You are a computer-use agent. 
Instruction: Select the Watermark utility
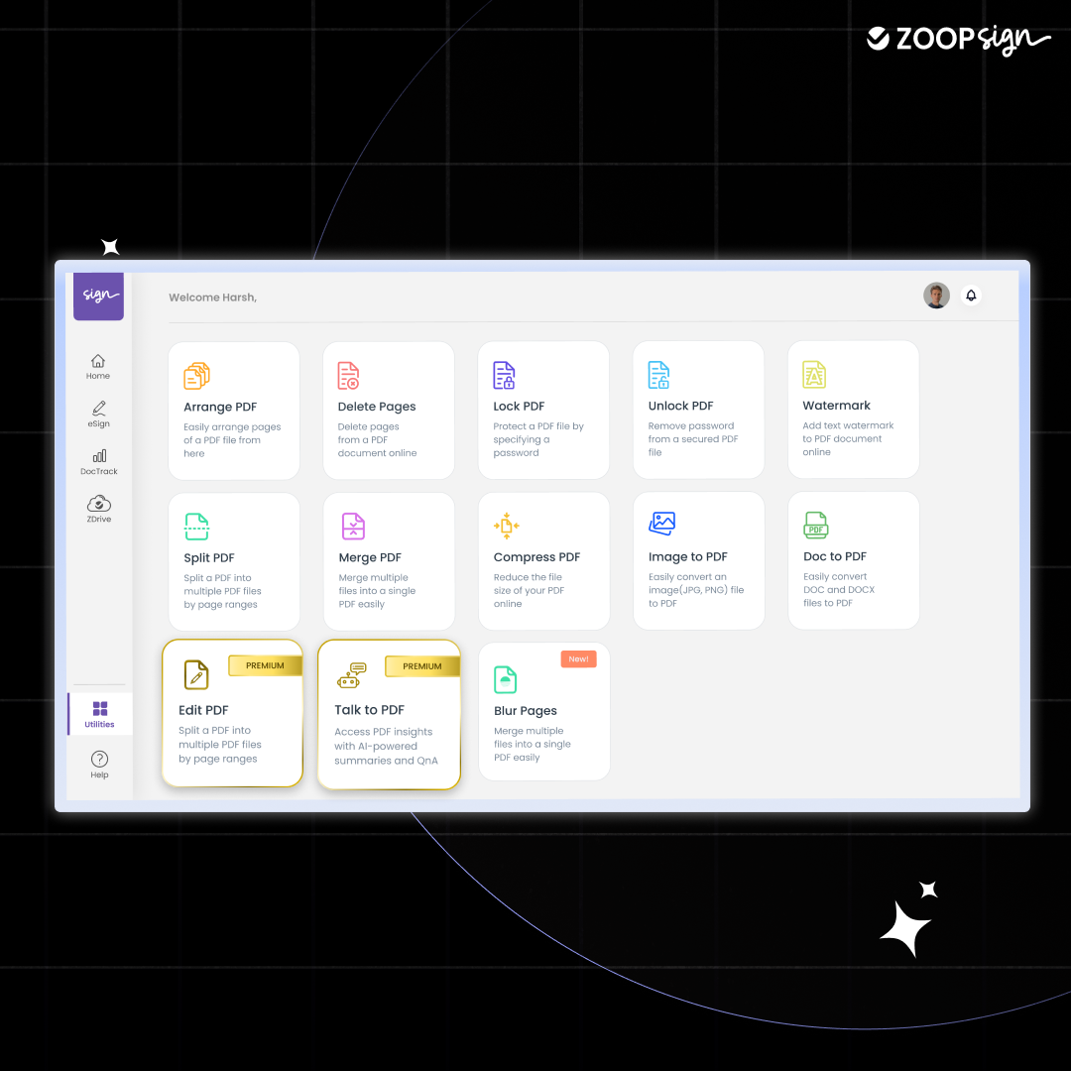point(853,410)
